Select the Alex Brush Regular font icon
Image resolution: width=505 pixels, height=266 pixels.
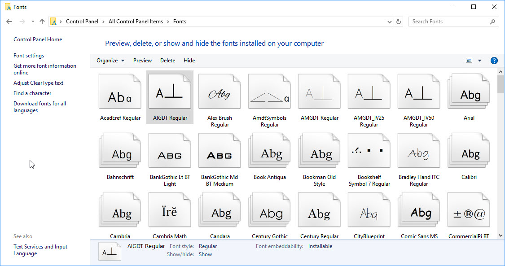(220, 92)
